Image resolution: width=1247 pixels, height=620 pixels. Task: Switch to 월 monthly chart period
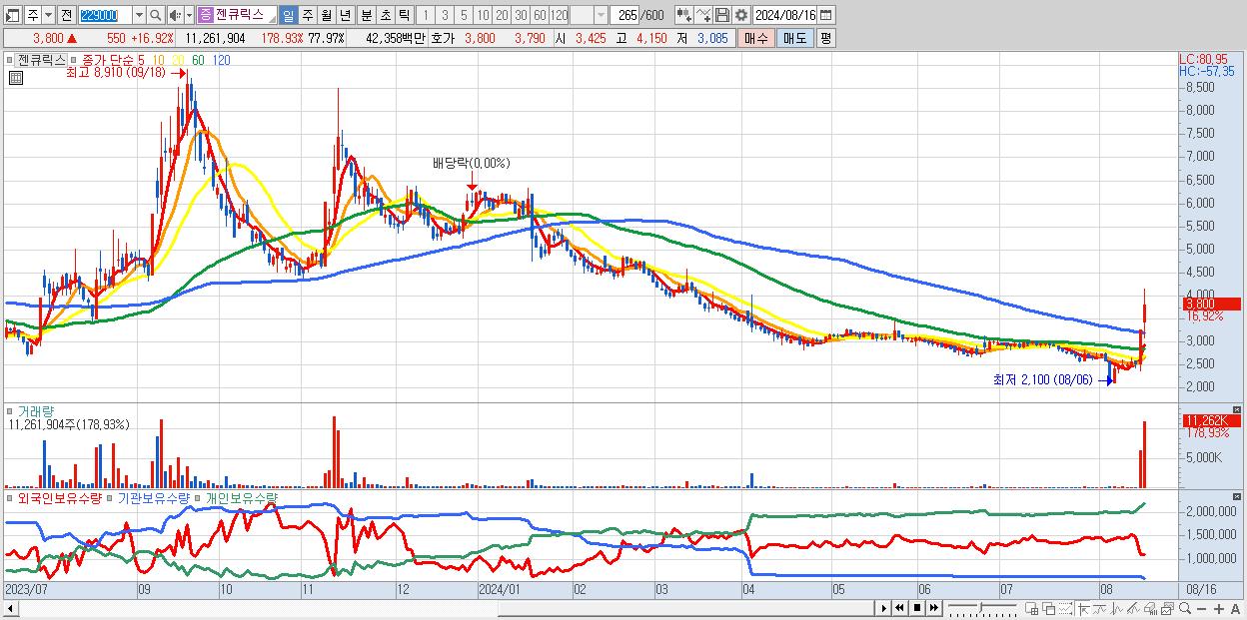click(x=326, y=16)
